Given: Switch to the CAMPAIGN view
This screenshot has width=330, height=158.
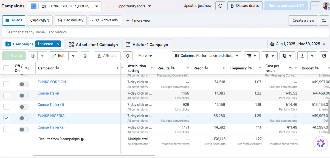Looking at the screenshot, I should [x=40, y=21].
